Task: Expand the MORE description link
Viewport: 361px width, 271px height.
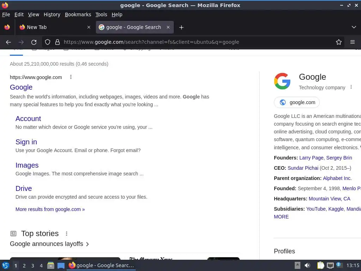Action: pos(281,217)
